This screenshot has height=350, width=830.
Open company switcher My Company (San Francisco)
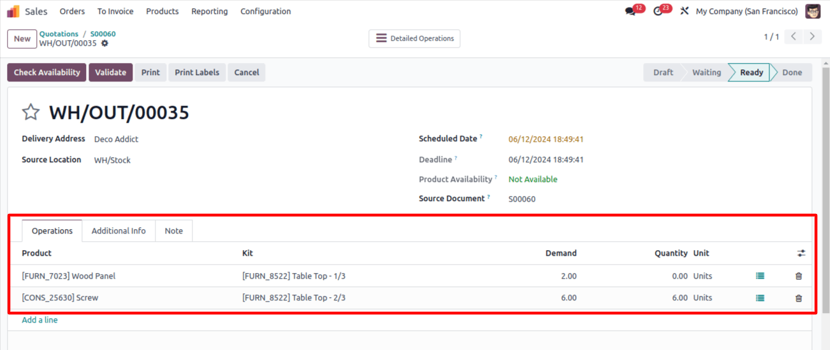[746, 11]
